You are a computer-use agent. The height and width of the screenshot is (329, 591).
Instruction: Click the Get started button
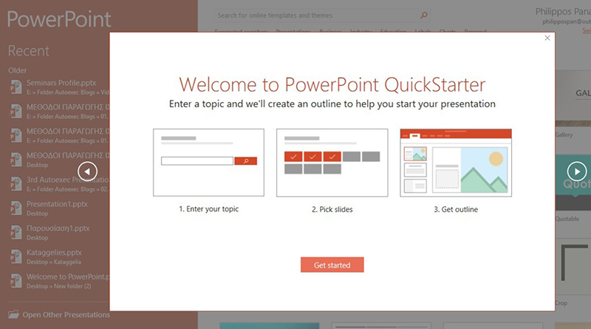pos(332,265)
